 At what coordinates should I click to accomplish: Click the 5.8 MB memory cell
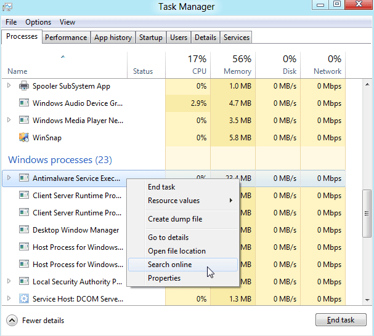[x=233, y=138]
